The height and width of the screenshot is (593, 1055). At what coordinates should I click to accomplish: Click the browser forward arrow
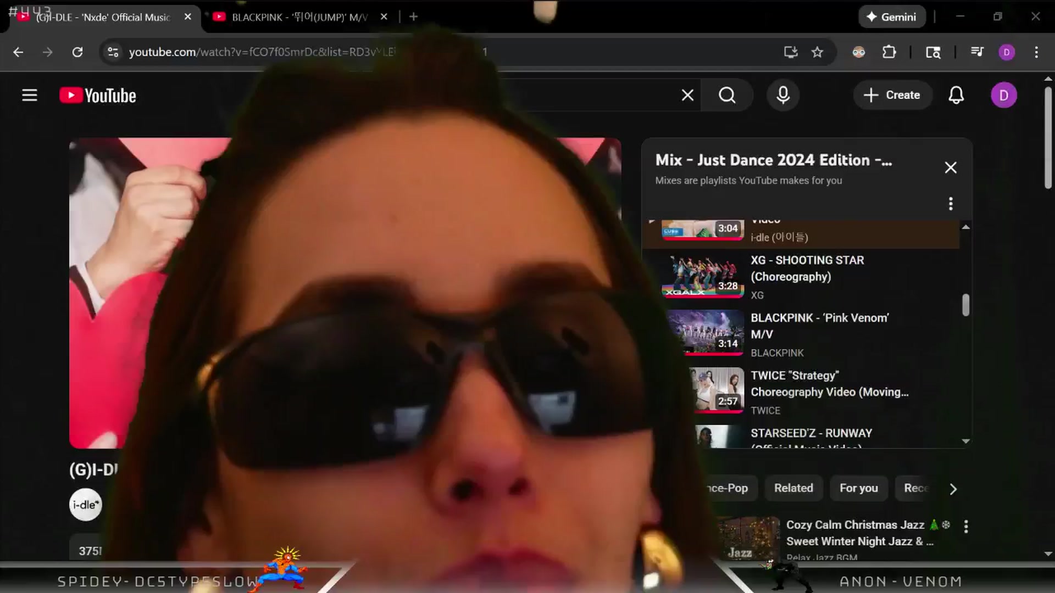48,52
